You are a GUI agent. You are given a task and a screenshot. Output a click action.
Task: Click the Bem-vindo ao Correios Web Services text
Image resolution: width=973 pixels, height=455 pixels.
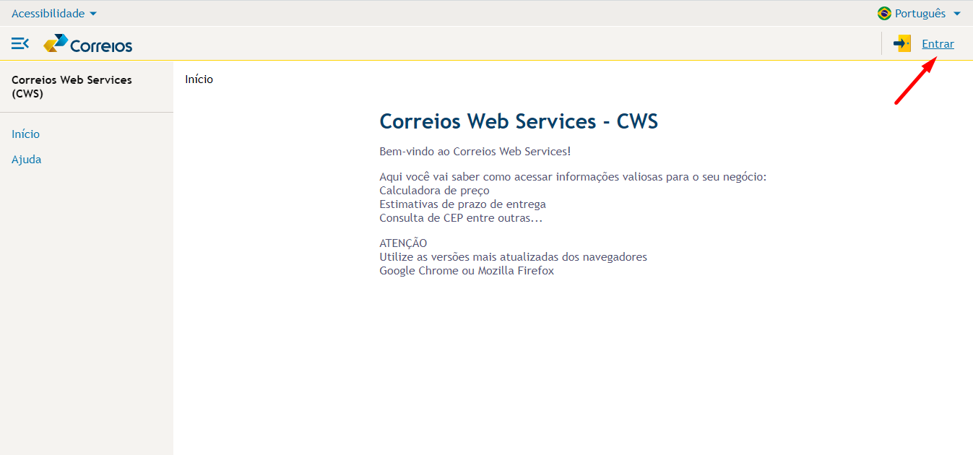coord(475,152)
